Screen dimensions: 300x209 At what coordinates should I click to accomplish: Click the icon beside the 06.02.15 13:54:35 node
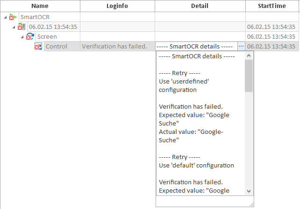(21, 27)
